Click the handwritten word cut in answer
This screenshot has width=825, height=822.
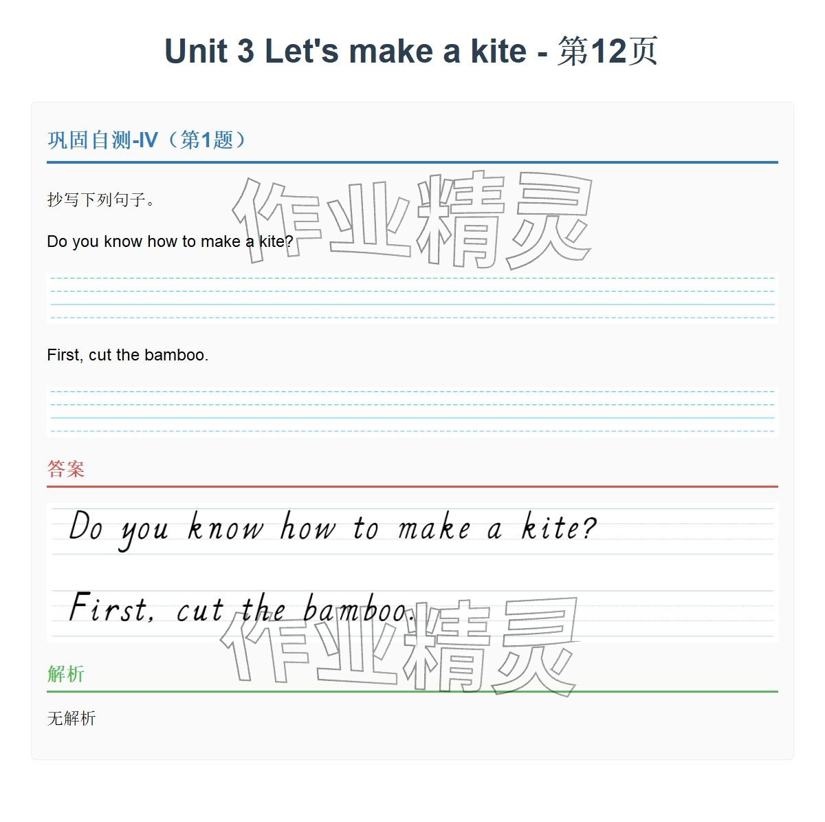pos(199,611)
